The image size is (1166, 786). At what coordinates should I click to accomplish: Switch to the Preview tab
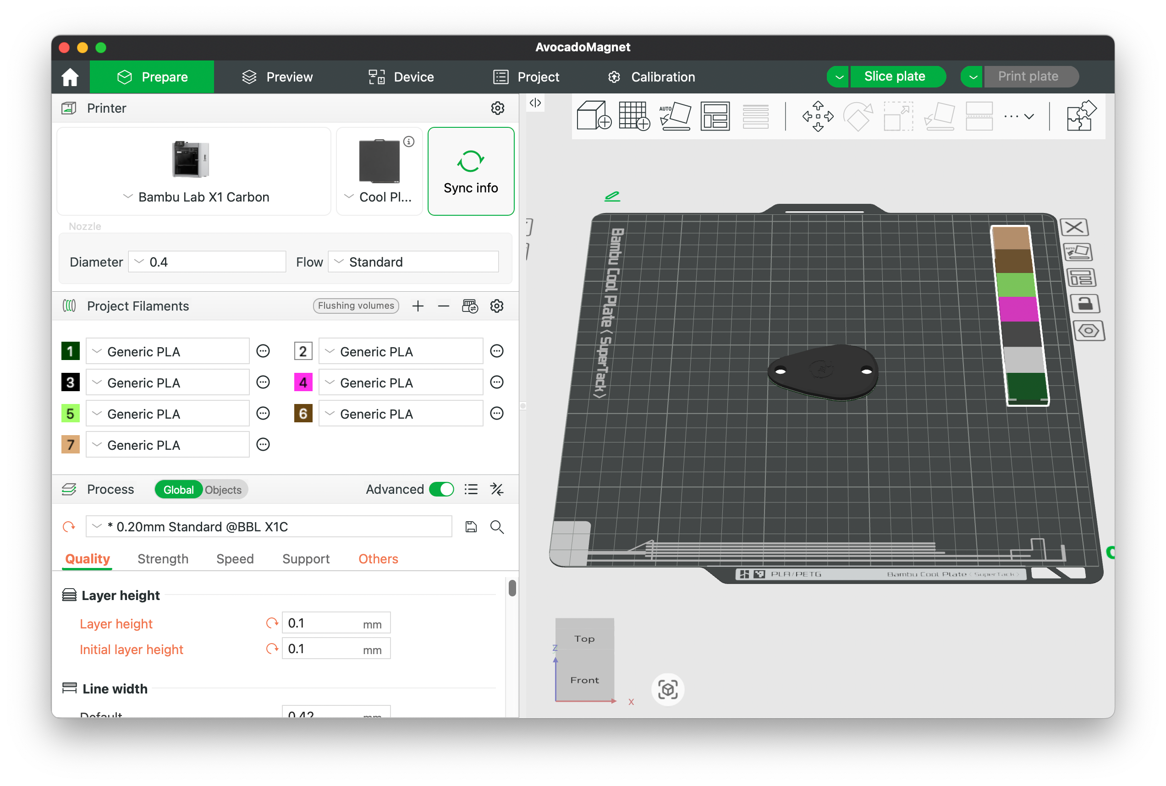277,76
